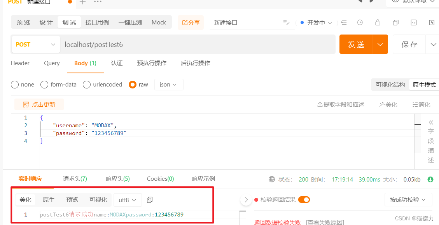The height and width of the screenshot is (225, 439).
Task: Select the 可视化 response view
Action: click(x=98, y=200)
